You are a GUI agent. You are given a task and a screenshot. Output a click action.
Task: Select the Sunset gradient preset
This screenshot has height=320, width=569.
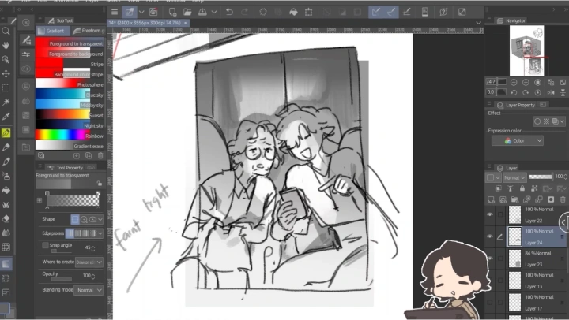pyautogui.click(x=70, y=115)
